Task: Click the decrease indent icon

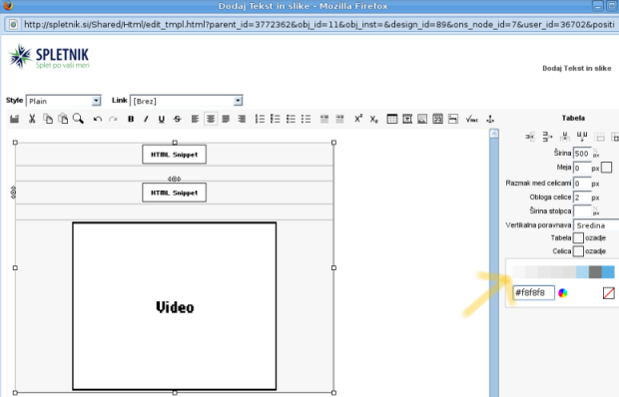Action: coord(324,119)
